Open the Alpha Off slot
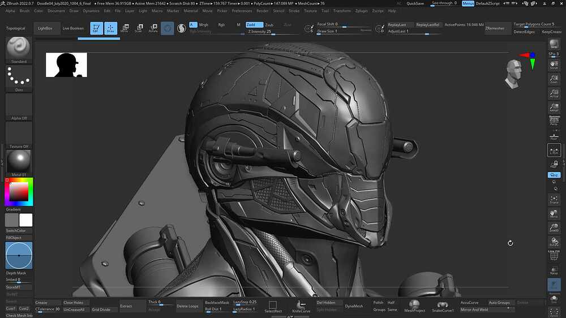Screen dimensions: 566x318 click(x=19, y=107)
